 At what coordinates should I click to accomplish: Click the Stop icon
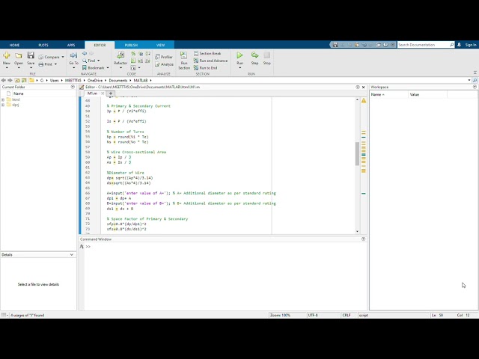coord(267,55)
